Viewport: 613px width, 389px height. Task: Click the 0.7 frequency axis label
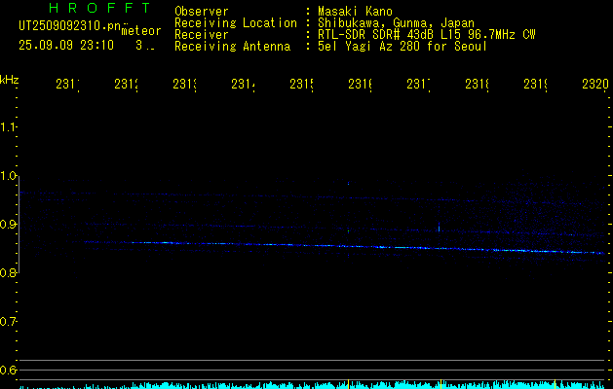8,322
